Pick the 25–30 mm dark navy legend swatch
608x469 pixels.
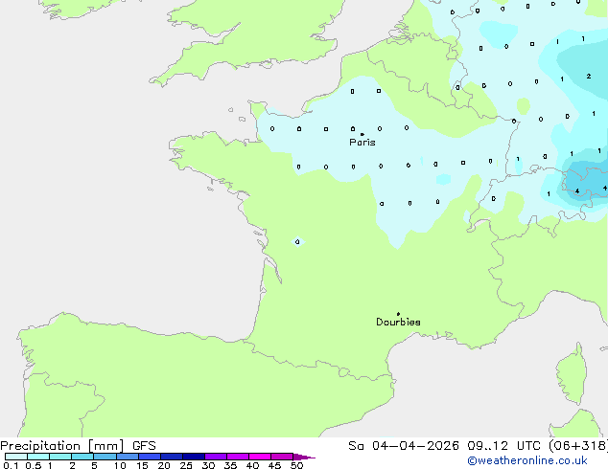[194, 457]
